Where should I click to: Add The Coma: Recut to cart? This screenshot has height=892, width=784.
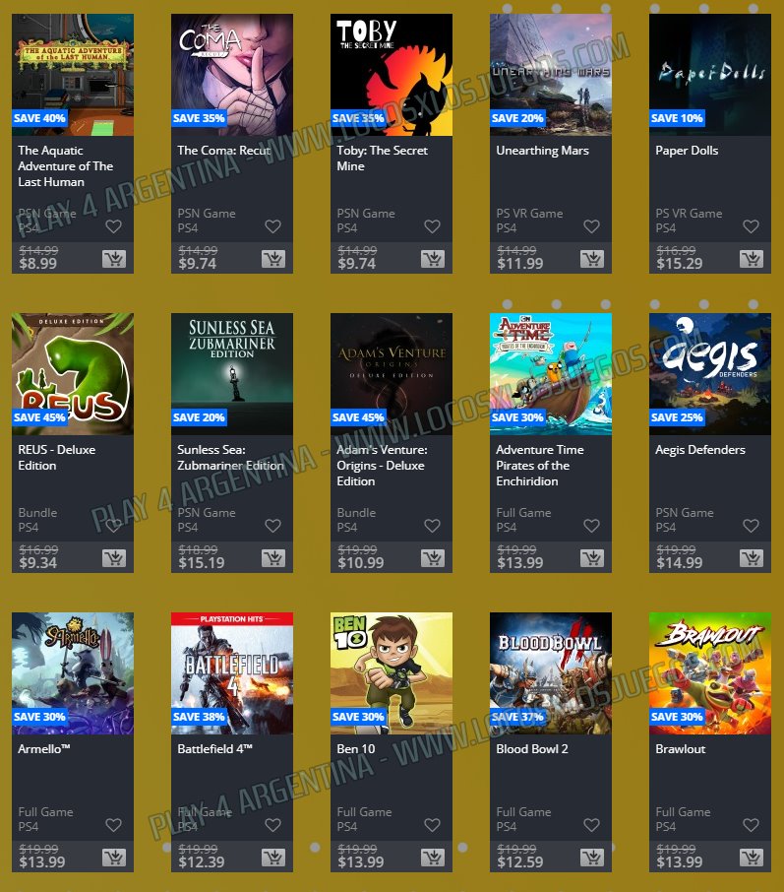(273, 259)
